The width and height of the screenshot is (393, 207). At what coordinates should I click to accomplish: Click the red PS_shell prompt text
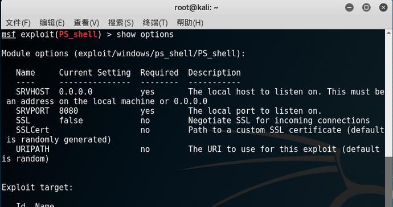[x=78, y=34]
